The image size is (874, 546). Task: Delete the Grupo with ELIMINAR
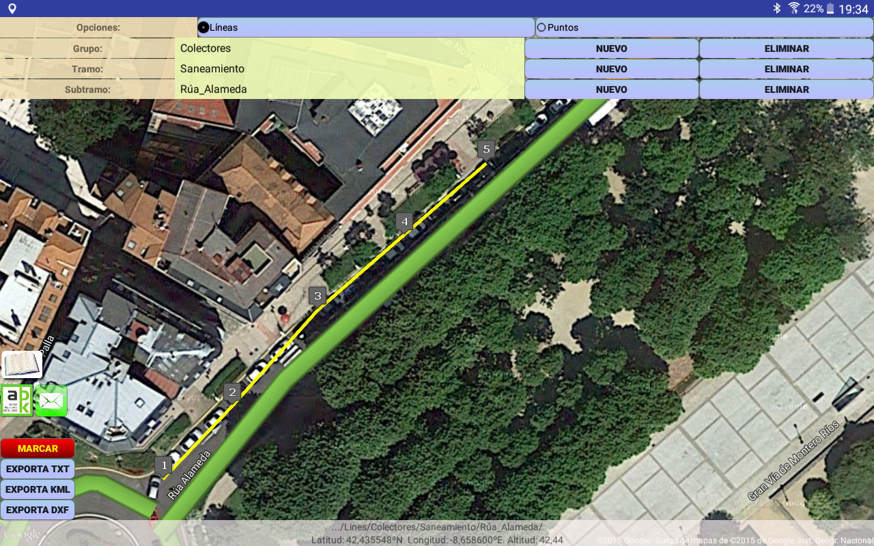coord(787,48)
